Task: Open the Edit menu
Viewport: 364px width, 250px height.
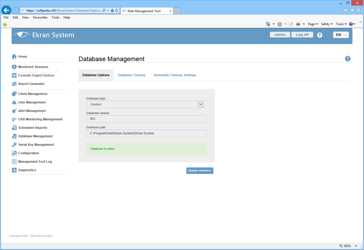Action: 15,17
